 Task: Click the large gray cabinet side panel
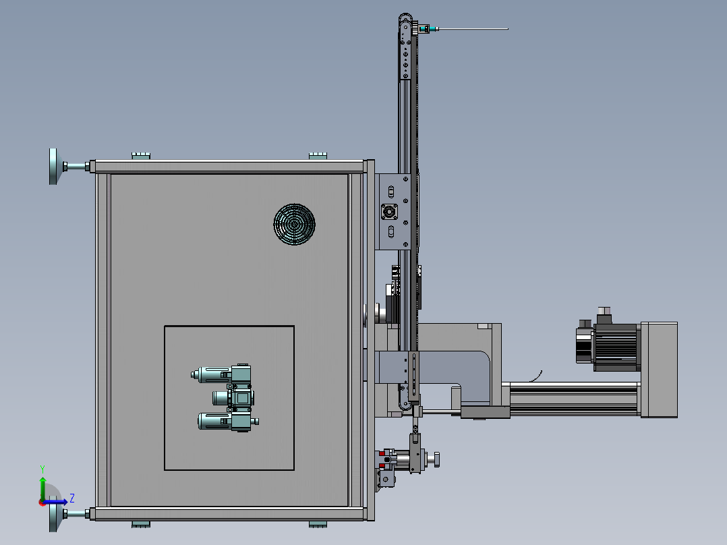point(229,340)
